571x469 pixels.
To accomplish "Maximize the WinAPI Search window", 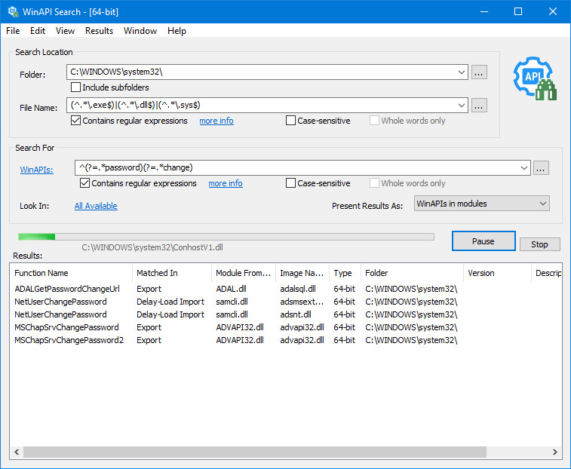I will (518, 11).
